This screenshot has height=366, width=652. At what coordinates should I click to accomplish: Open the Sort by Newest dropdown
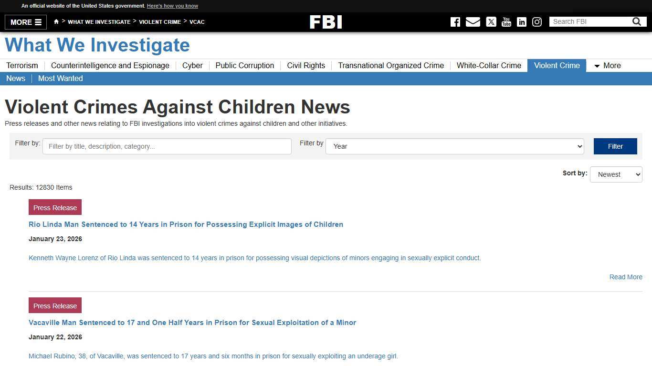coord(616,174)
